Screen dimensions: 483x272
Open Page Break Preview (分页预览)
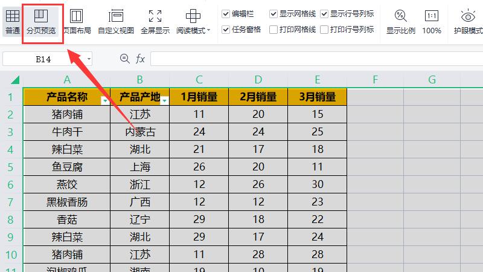42,21
